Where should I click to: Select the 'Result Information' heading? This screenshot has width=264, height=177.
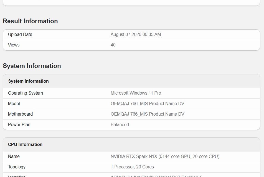(x=30, y=21)
